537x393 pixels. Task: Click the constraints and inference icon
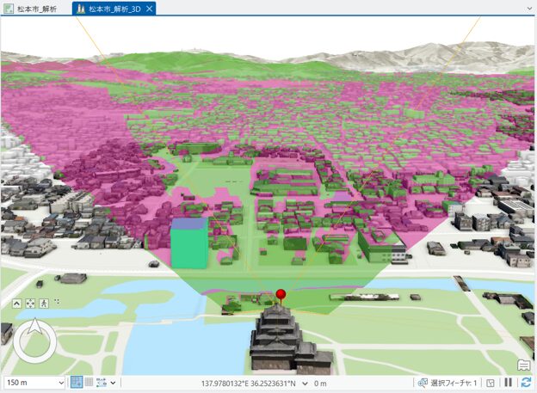point(102,383)
